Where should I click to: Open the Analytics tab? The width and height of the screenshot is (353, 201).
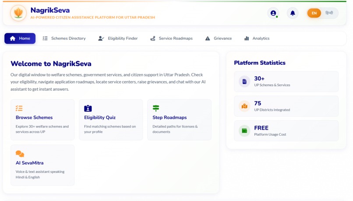pyautogui.click(x=257, y=39)
